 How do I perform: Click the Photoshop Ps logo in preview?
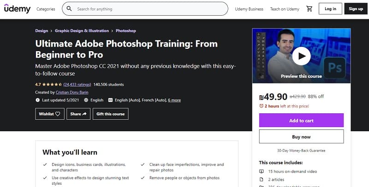pyautogui.click(x=332, y=66)
